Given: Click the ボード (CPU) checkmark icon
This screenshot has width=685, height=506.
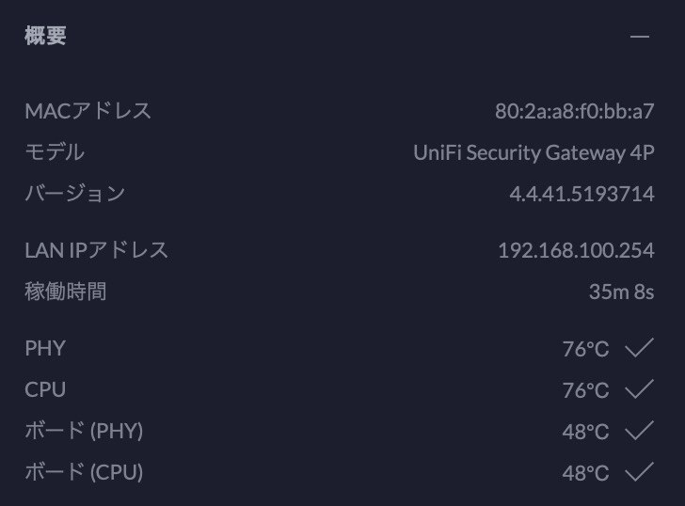Looking at the screenshot, I should click(x=639, y=471).
